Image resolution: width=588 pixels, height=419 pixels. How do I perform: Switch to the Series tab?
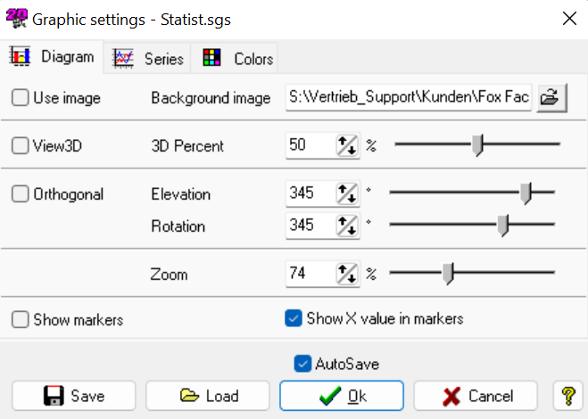[x=148, y=59]
